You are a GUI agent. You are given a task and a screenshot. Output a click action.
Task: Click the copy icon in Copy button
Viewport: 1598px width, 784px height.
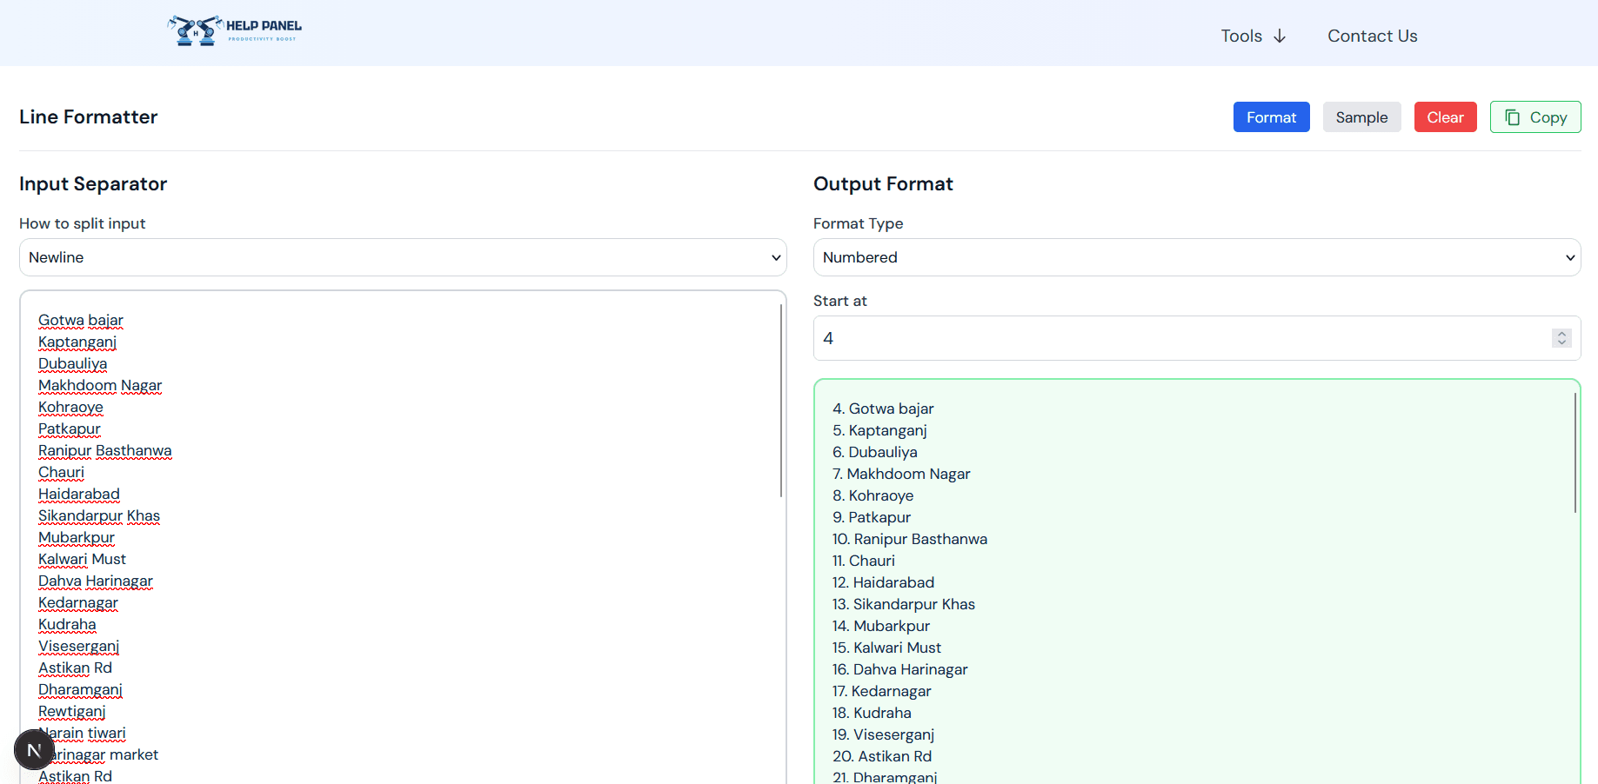pos(1513,117)
